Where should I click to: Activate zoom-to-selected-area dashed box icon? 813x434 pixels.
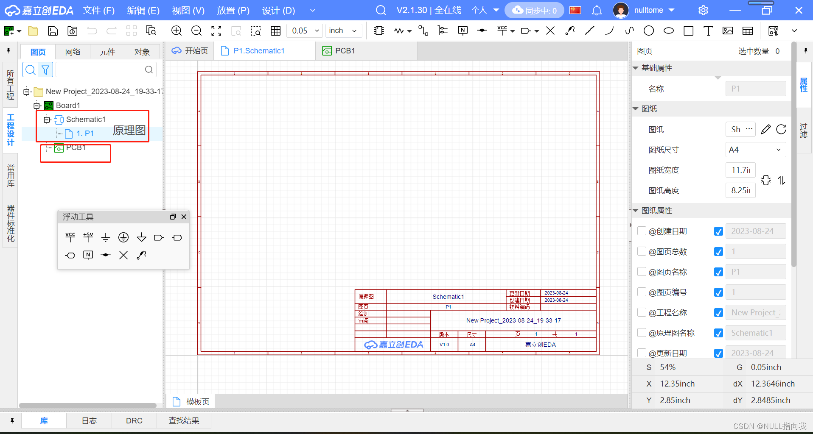256,31
